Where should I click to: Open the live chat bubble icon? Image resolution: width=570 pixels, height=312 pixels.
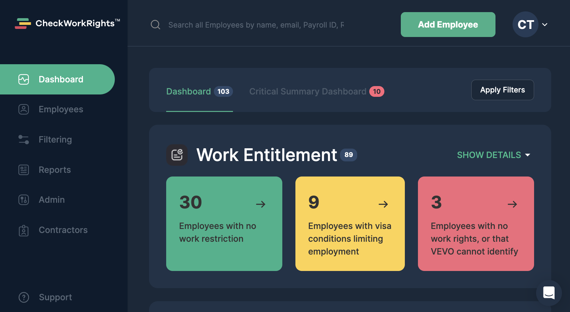(549, 293)
